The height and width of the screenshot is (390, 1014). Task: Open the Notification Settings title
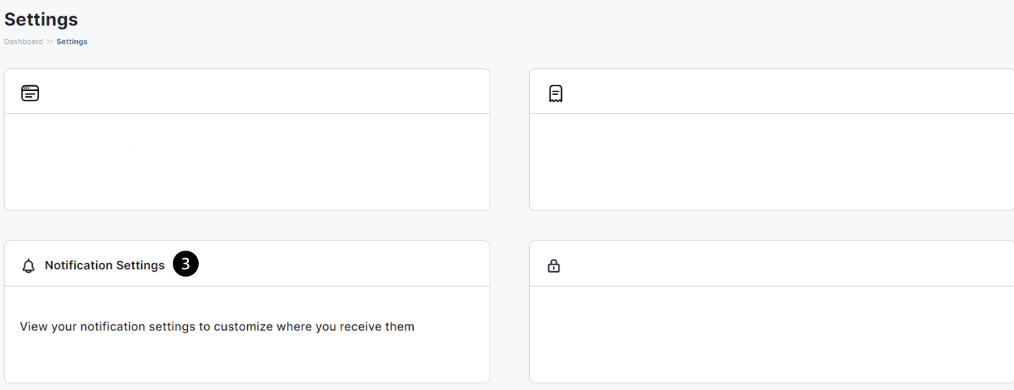(x=104, y=265)
